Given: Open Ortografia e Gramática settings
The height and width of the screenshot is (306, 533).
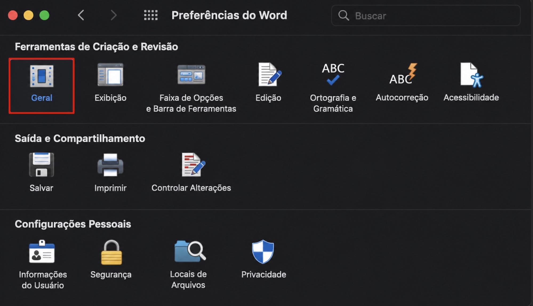Looking at the screenshot, I should coord(333,88).
